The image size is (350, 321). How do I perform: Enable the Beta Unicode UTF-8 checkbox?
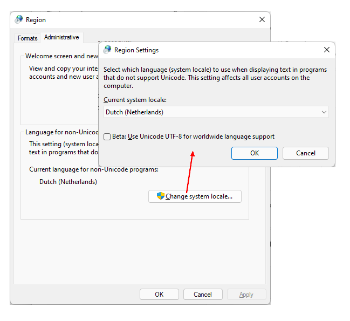pyautogui.click(x=107, y=137)
